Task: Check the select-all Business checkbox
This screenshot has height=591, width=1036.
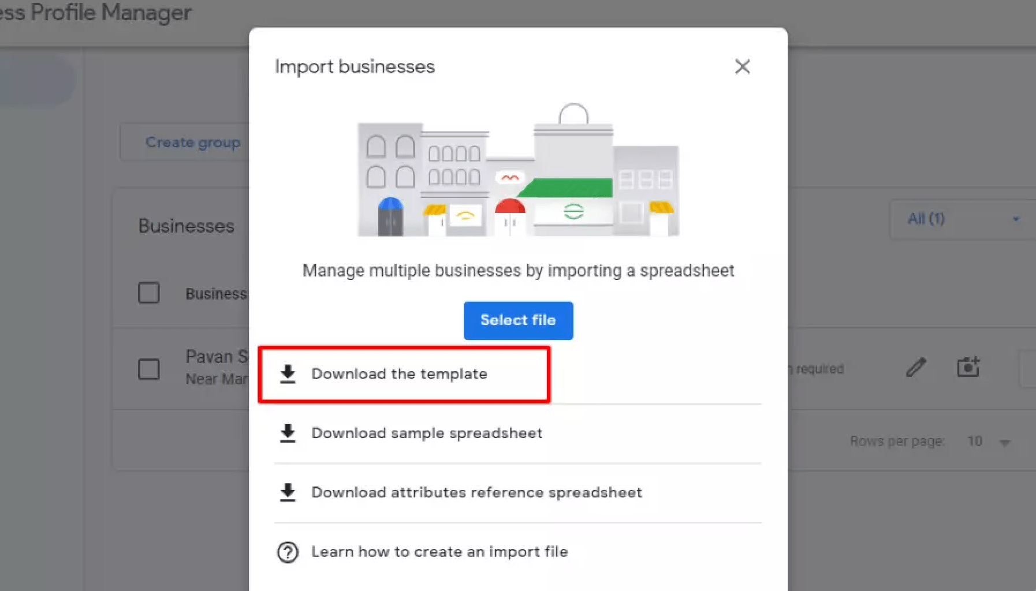Action: 148,293
